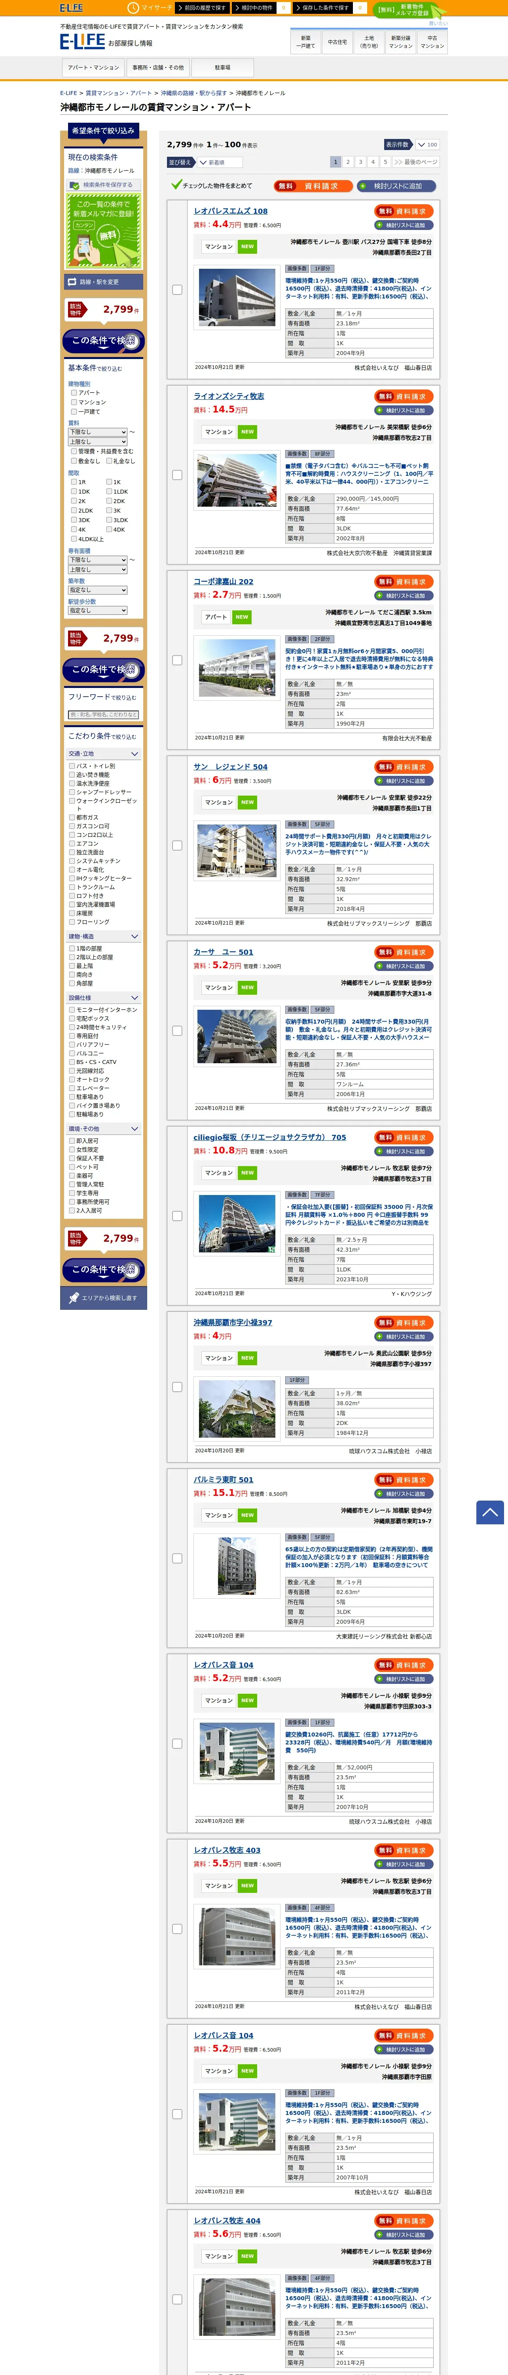Open the 事務所・店舗・その他 tab
Screen dimensions: 508x2375
[157, 67]
